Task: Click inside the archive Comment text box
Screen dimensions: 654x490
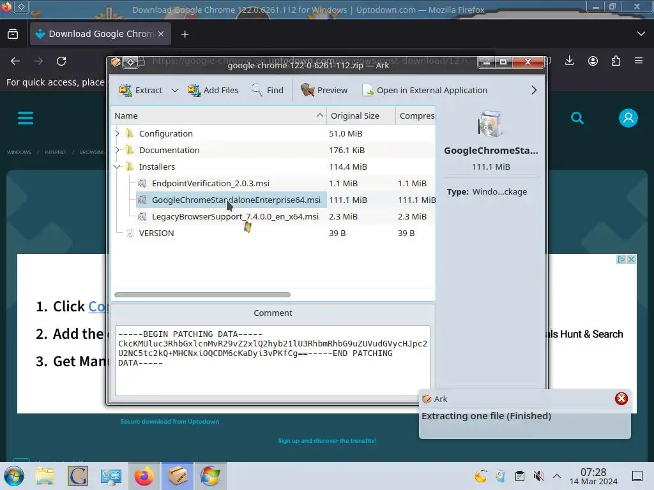Action: click(x=273, y=361)
